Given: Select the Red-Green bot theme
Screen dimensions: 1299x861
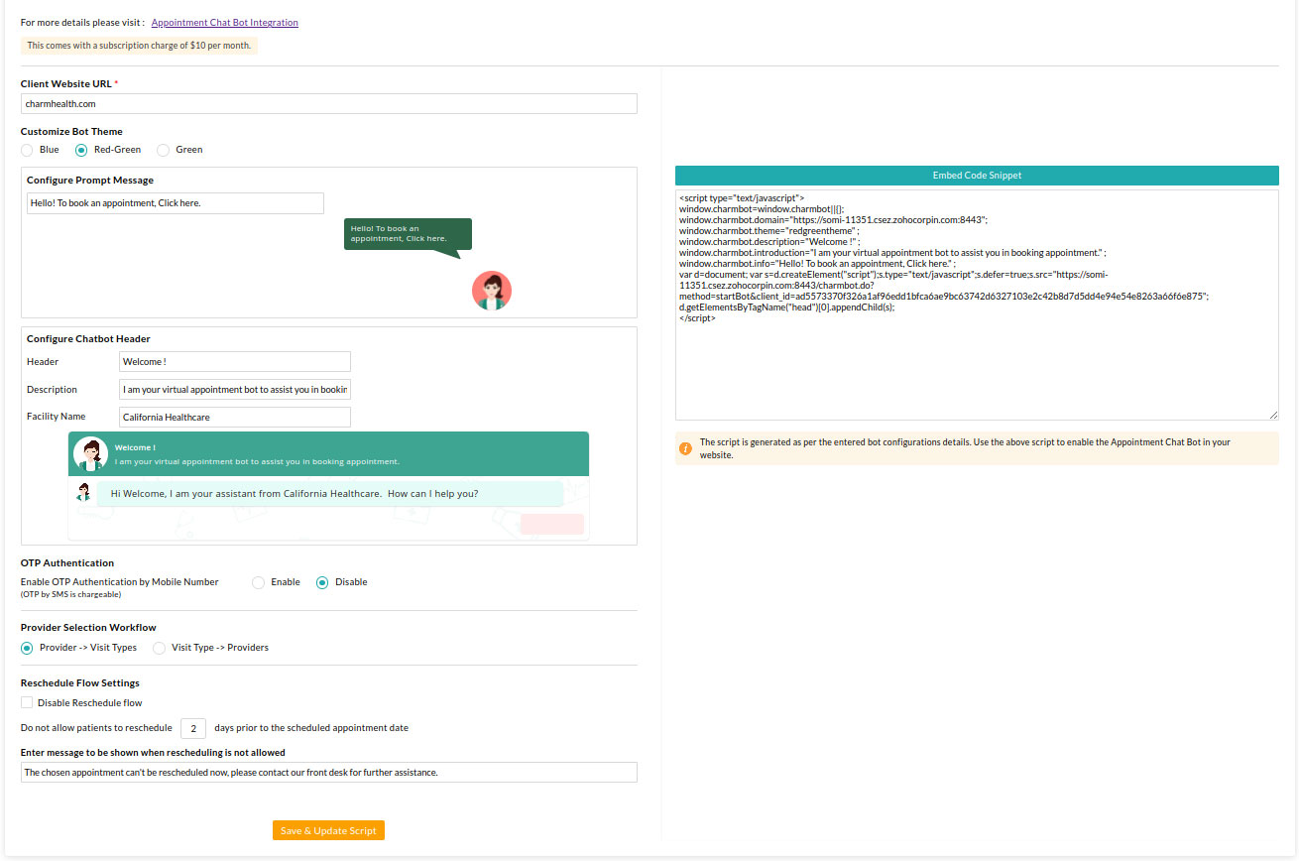Looking at the screenshot, I should point(80,150).
